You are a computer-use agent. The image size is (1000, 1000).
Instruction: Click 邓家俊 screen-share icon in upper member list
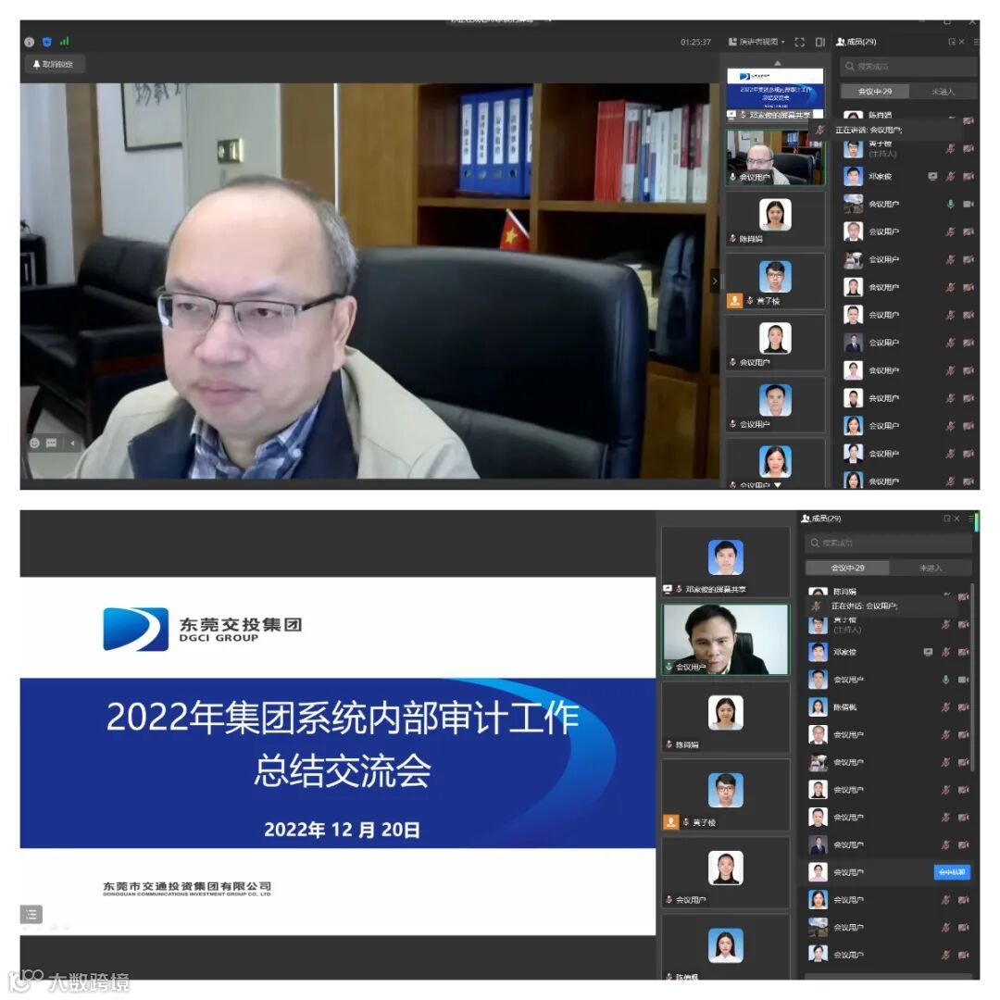click(x=932, y=177)
